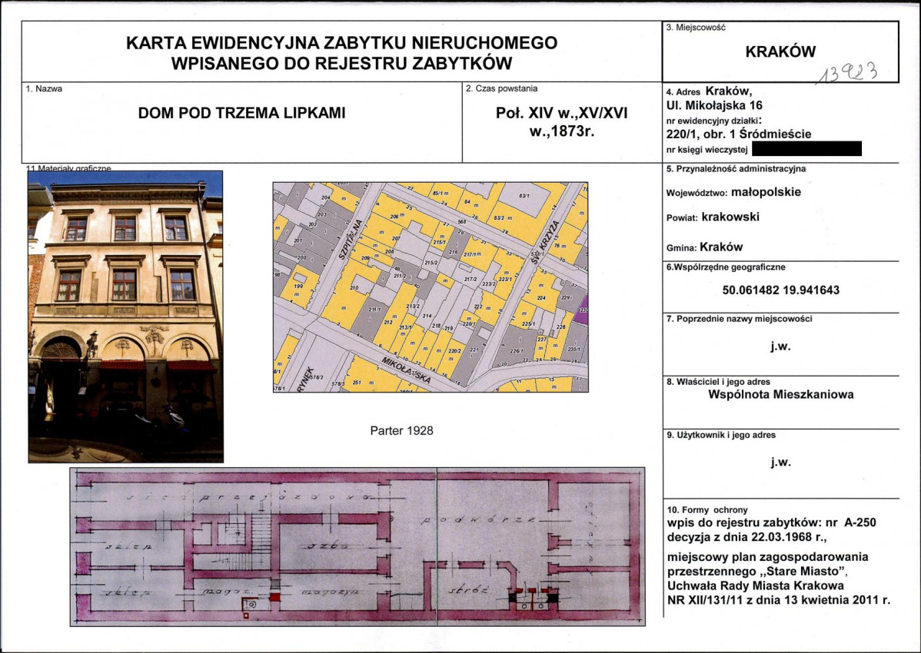The image size is (921, 653).
Task: Click 'j.w.' under Poprzednie nazwy miejscowości
Action: [780, 346]
